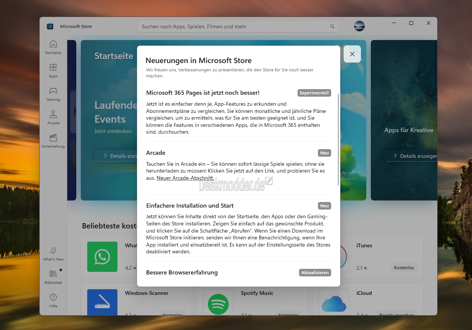The width and height of the screenshot is (472, 330).
Task: Open the Spotify Music title
Action: [x=257, y=293]
